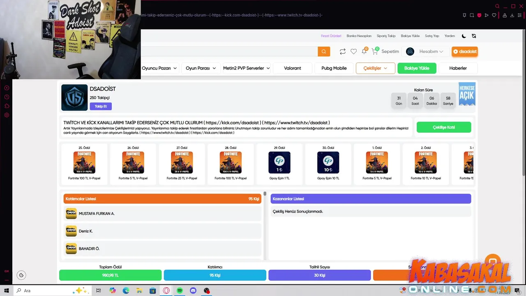Click participant Deniz K.

(163, 231)
